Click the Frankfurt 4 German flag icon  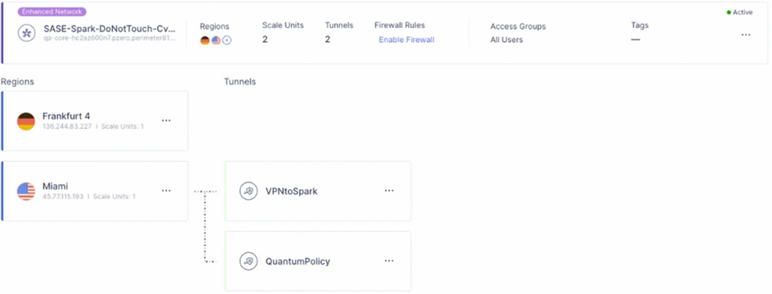26,121
